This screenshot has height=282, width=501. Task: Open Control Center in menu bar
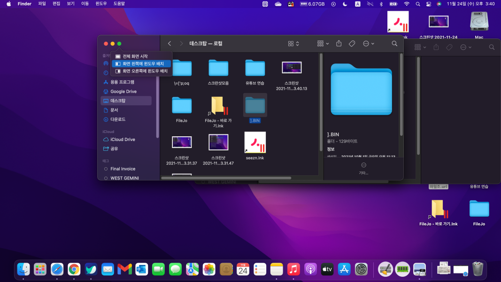tap(429, 4)
